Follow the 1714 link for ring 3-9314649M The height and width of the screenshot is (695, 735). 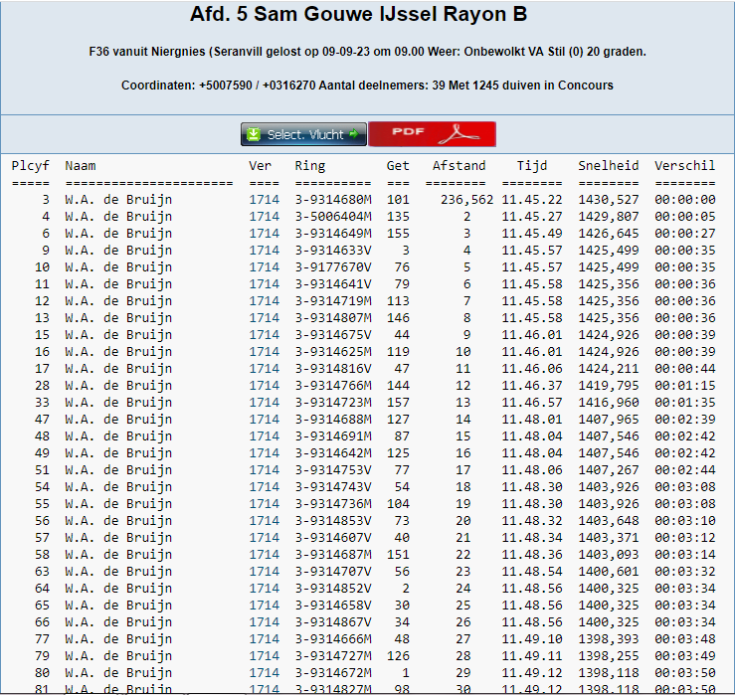[x=264, y=234]
